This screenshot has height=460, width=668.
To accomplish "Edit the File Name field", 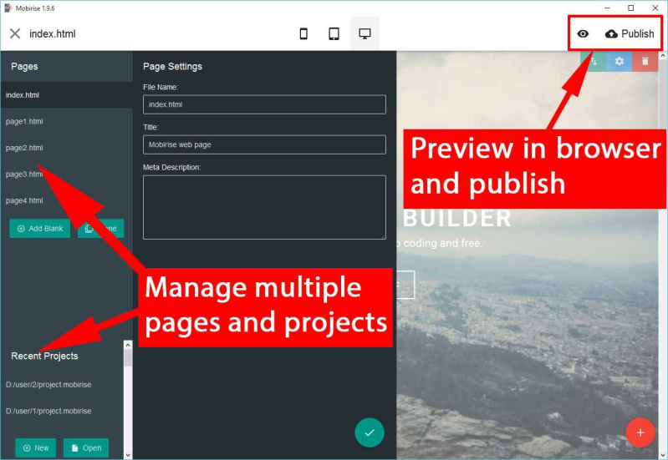I will 264,104.
